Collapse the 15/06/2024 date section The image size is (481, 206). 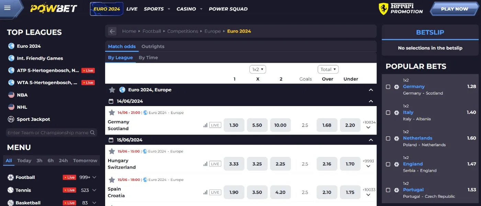click(x=371, y=140)
